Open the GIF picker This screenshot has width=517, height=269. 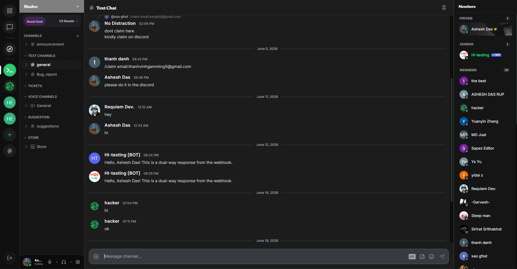412,257
